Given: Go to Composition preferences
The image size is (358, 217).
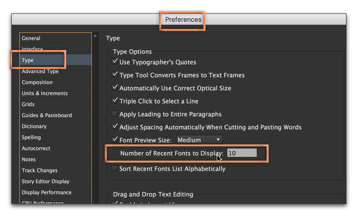Looking at the screenshot, I should tap(37, 82).
